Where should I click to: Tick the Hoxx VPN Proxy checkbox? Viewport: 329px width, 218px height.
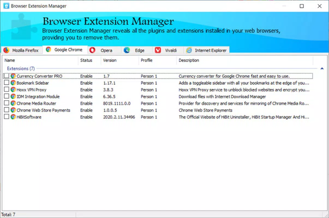coord(7,89)
